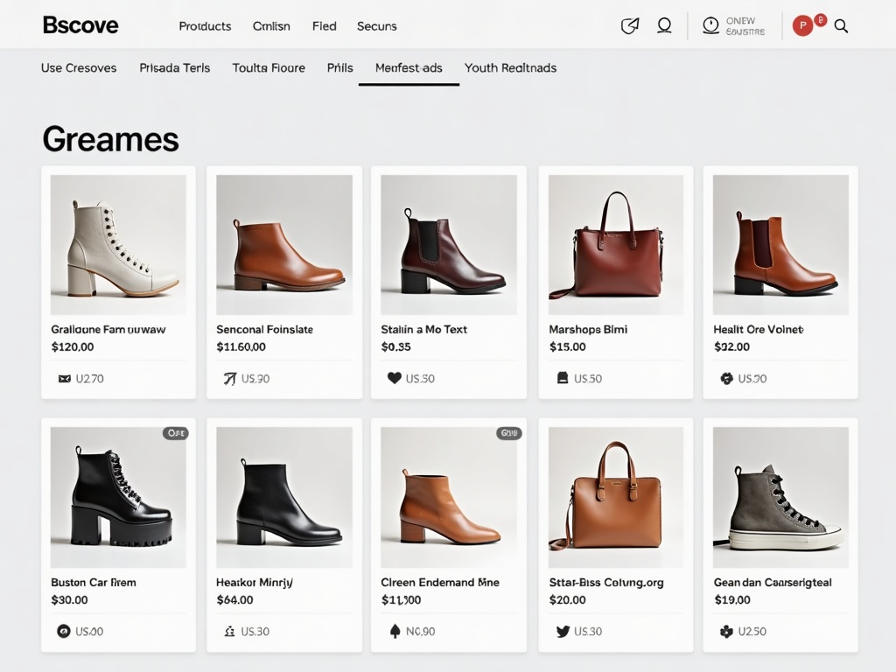Screen dimensions: 896x672
Task: Open the Heakor Minrjy black boot image
Action: 284,497
